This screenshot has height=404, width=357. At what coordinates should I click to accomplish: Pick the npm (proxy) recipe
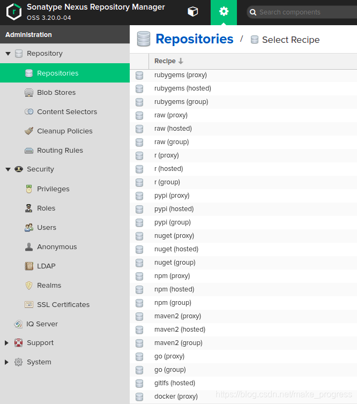243,276
